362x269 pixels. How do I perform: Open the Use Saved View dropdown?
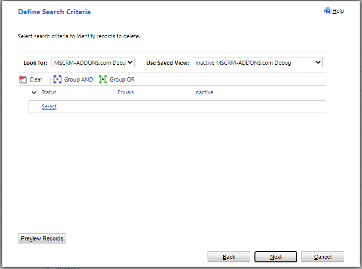pyautogui.click(x=257, y=63)
